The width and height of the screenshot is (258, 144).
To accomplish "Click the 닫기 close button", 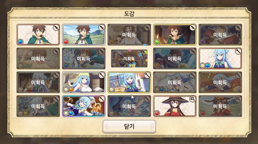I will pos(129,126).
